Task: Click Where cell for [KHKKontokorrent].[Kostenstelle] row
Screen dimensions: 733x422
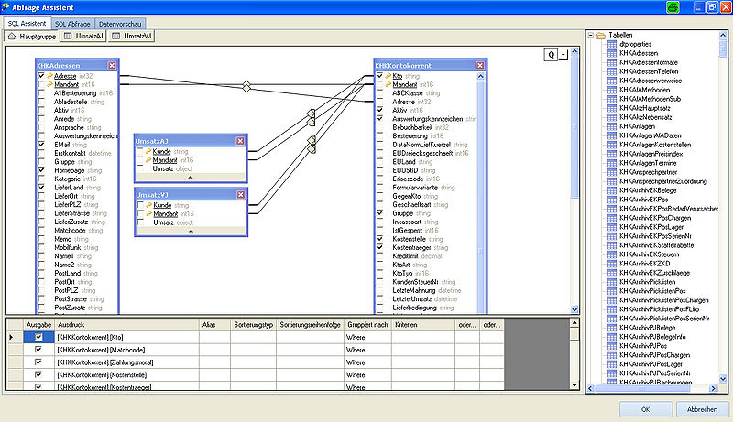Action: tap(368, 374)
